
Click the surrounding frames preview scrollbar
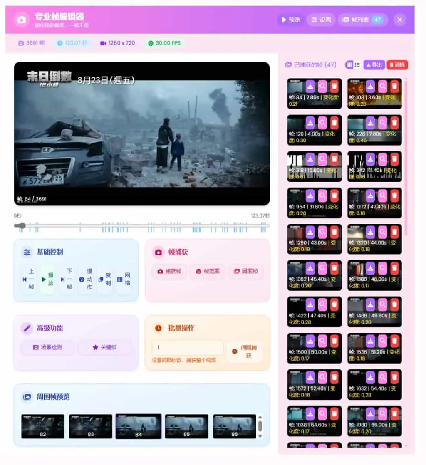tap(260, 426)
